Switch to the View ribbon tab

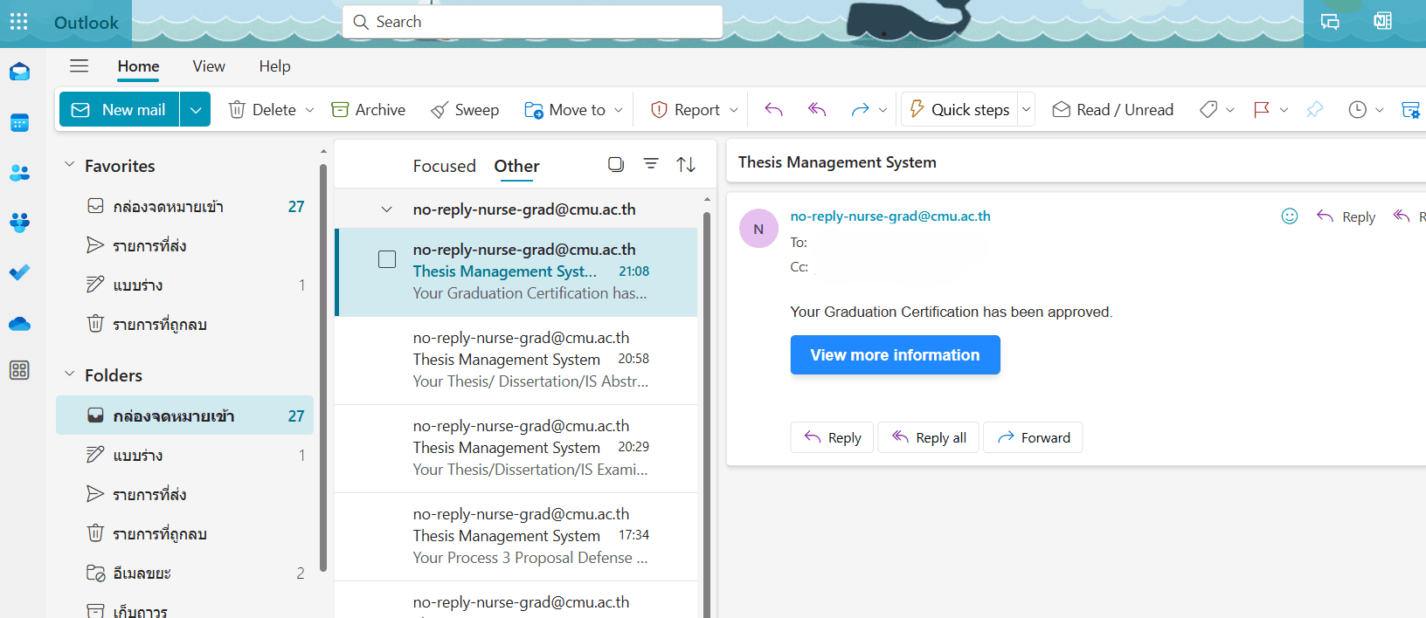(x=209, y=66)
